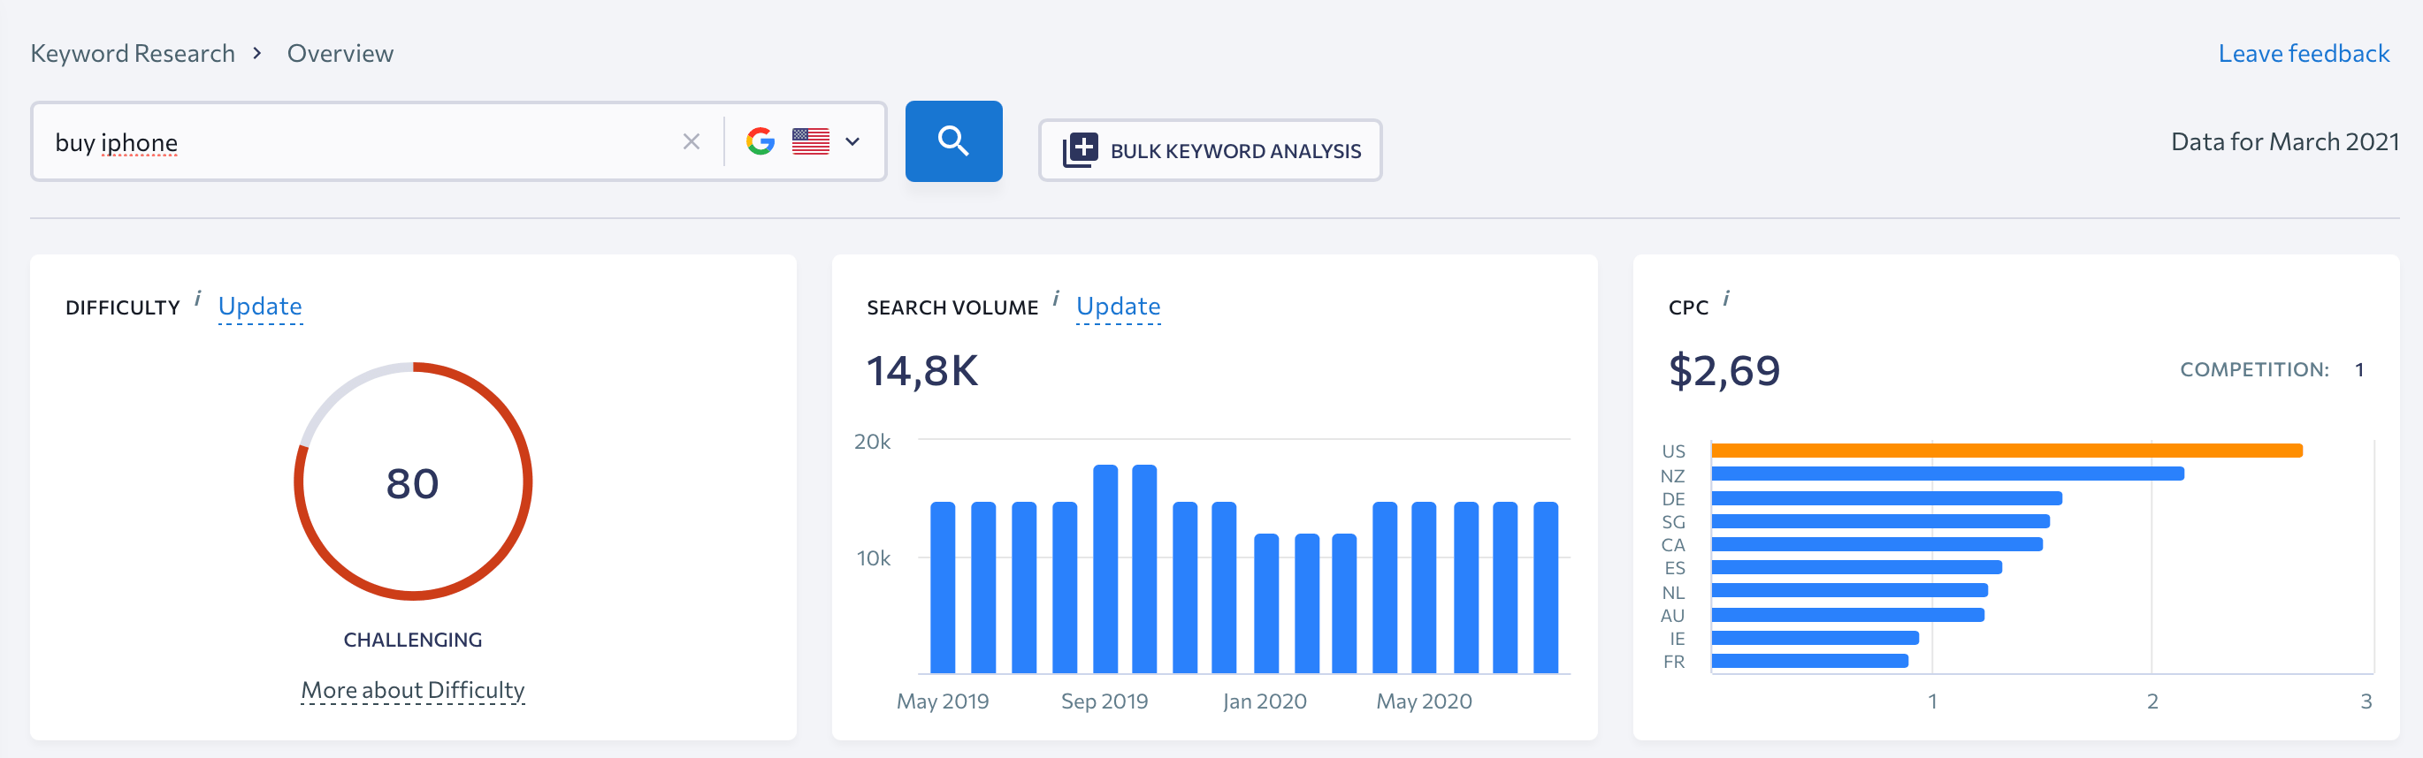Click the 'COMPETITION:' label

(x=2255, y=370)
